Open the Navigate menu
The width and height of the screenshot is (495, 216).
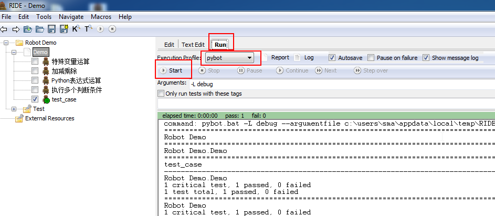point(71,17)
